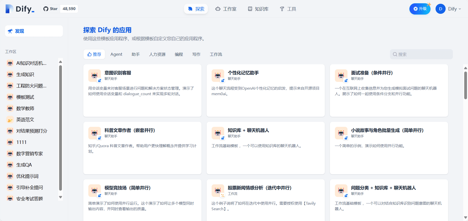Open the 个性化记忆助手 template card
This screenshot has width=468, height=221.
(266, 90)
